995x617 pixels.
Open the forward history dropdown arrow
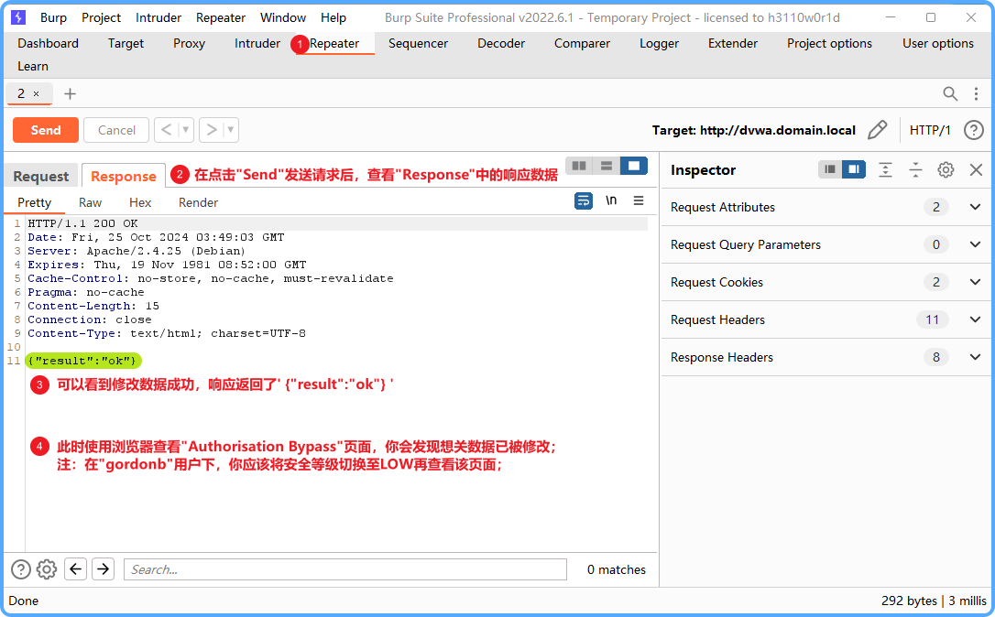(231, 130)
